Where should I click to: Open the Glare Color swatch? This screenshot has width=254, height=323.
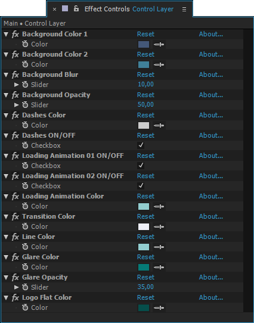point(144,267)
